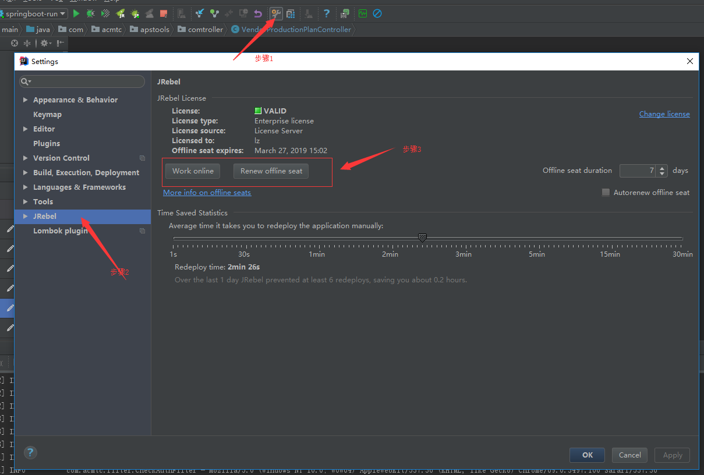Increase offline seat duration with up arrow
The width and height of the screenshot is (704, 475).
click(662, 168)
